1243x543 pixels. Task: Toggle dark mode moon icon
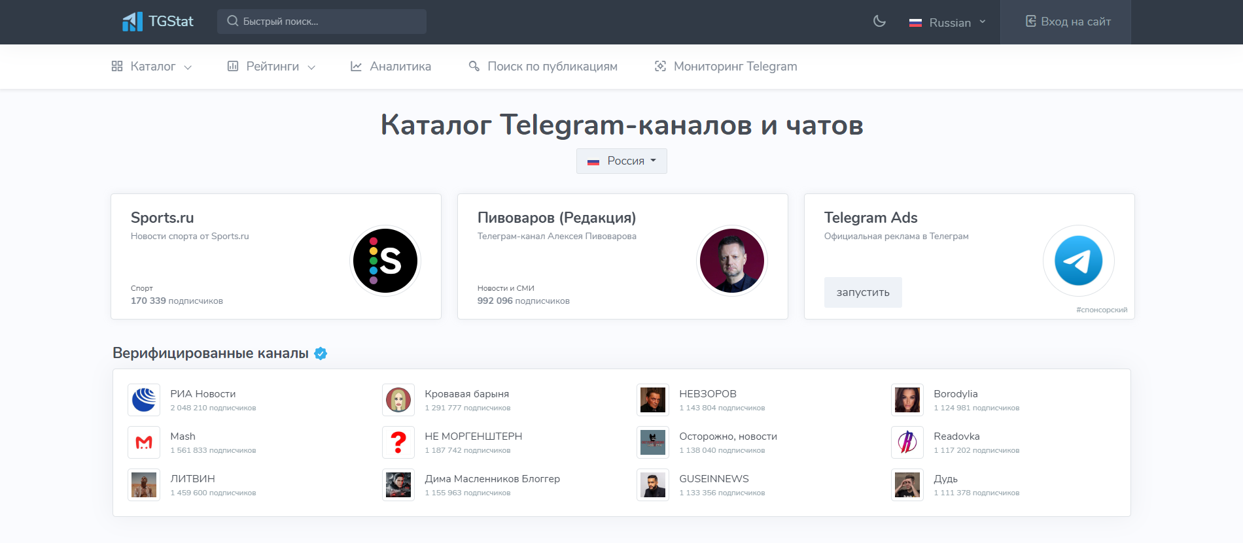click(x=879, y=22)
